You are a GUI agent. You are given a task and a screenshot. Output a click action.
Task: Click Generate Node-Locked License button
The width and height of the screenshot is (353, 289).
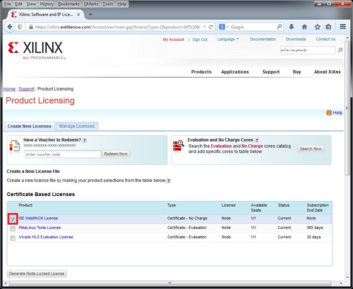point(37,274)
